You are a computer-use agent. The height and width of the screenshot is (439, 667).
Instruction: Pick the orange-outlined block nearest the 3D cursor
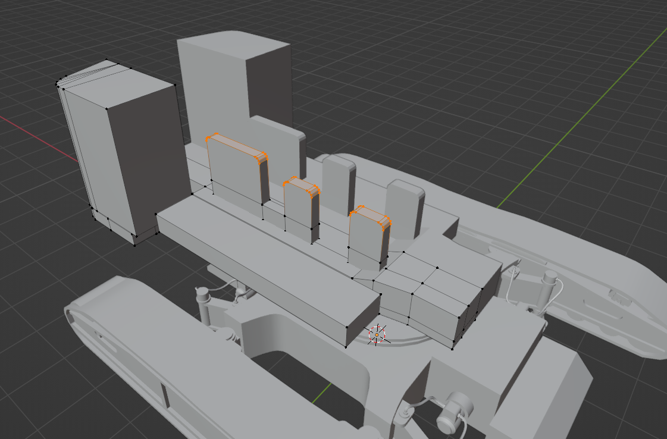368,238
